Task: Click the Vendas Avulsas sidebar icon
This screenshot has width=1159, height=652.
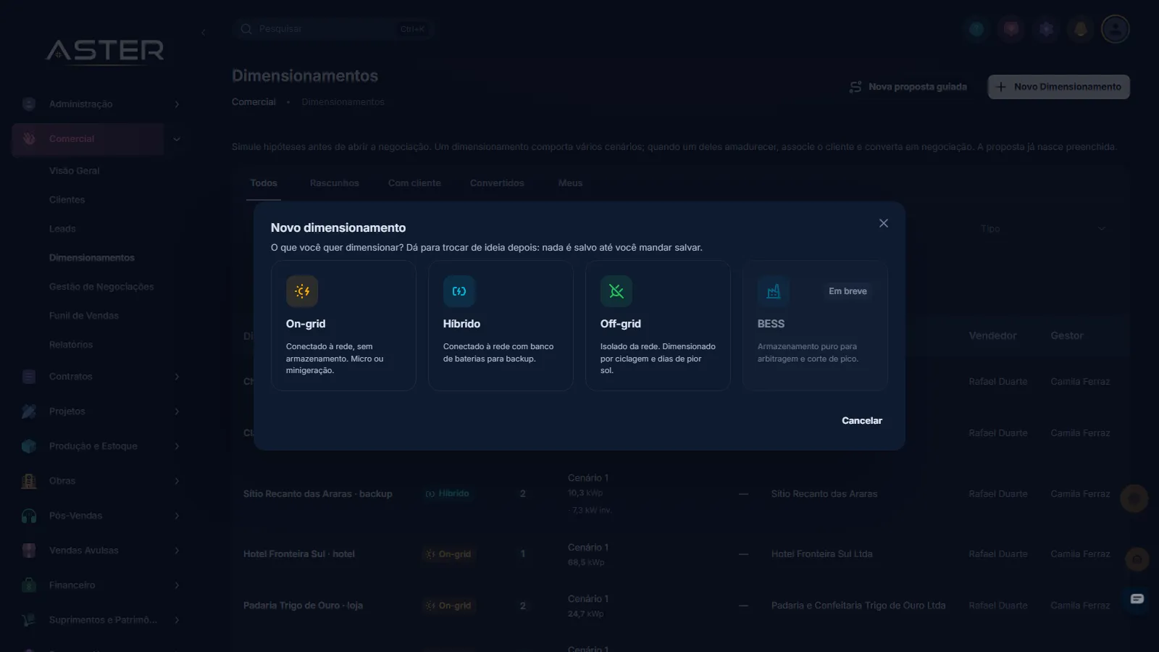Action: pyautogui.click(x=29, y=551)
